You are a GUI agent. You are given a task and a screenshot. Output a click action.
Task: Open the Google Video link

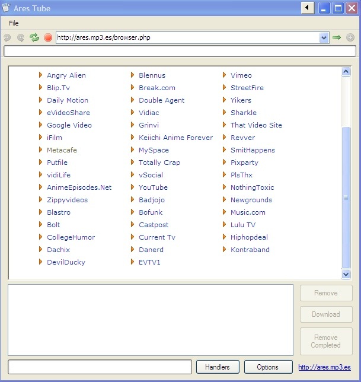[x=69, y=125]
